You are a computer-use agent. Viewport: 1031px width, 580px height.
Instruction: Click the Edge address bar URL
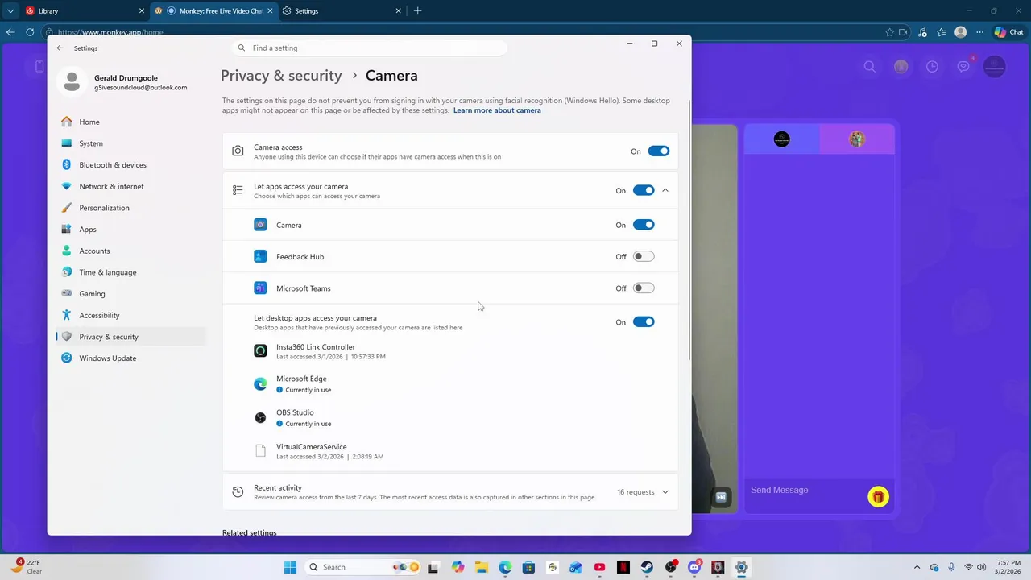click(x=110, y=32)
